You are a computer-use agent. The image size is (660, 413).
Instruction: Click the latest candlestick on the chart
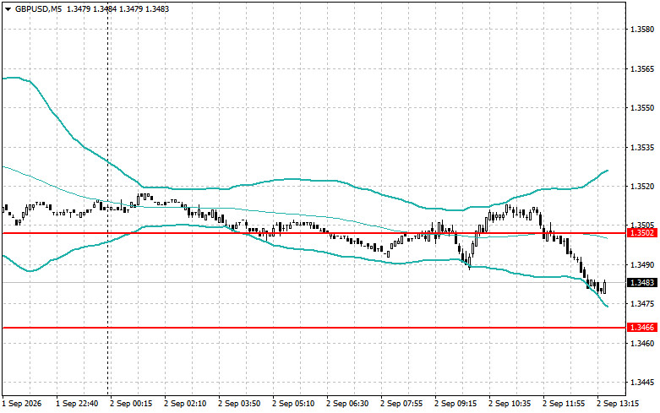605,287
